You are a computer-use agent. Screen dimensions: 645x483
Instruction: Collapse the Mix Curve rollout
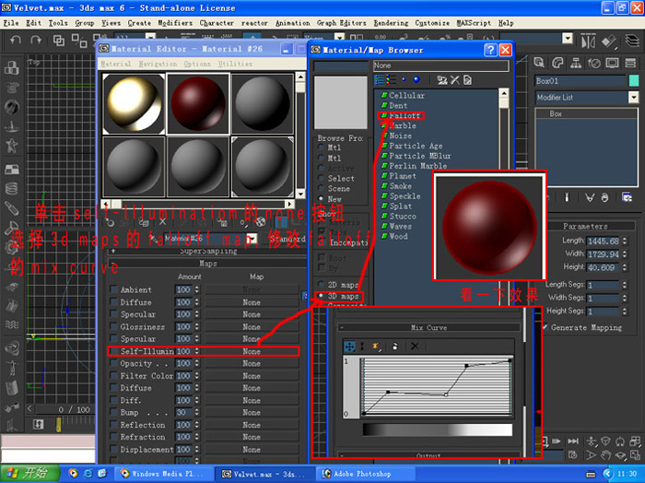(428, 327)
